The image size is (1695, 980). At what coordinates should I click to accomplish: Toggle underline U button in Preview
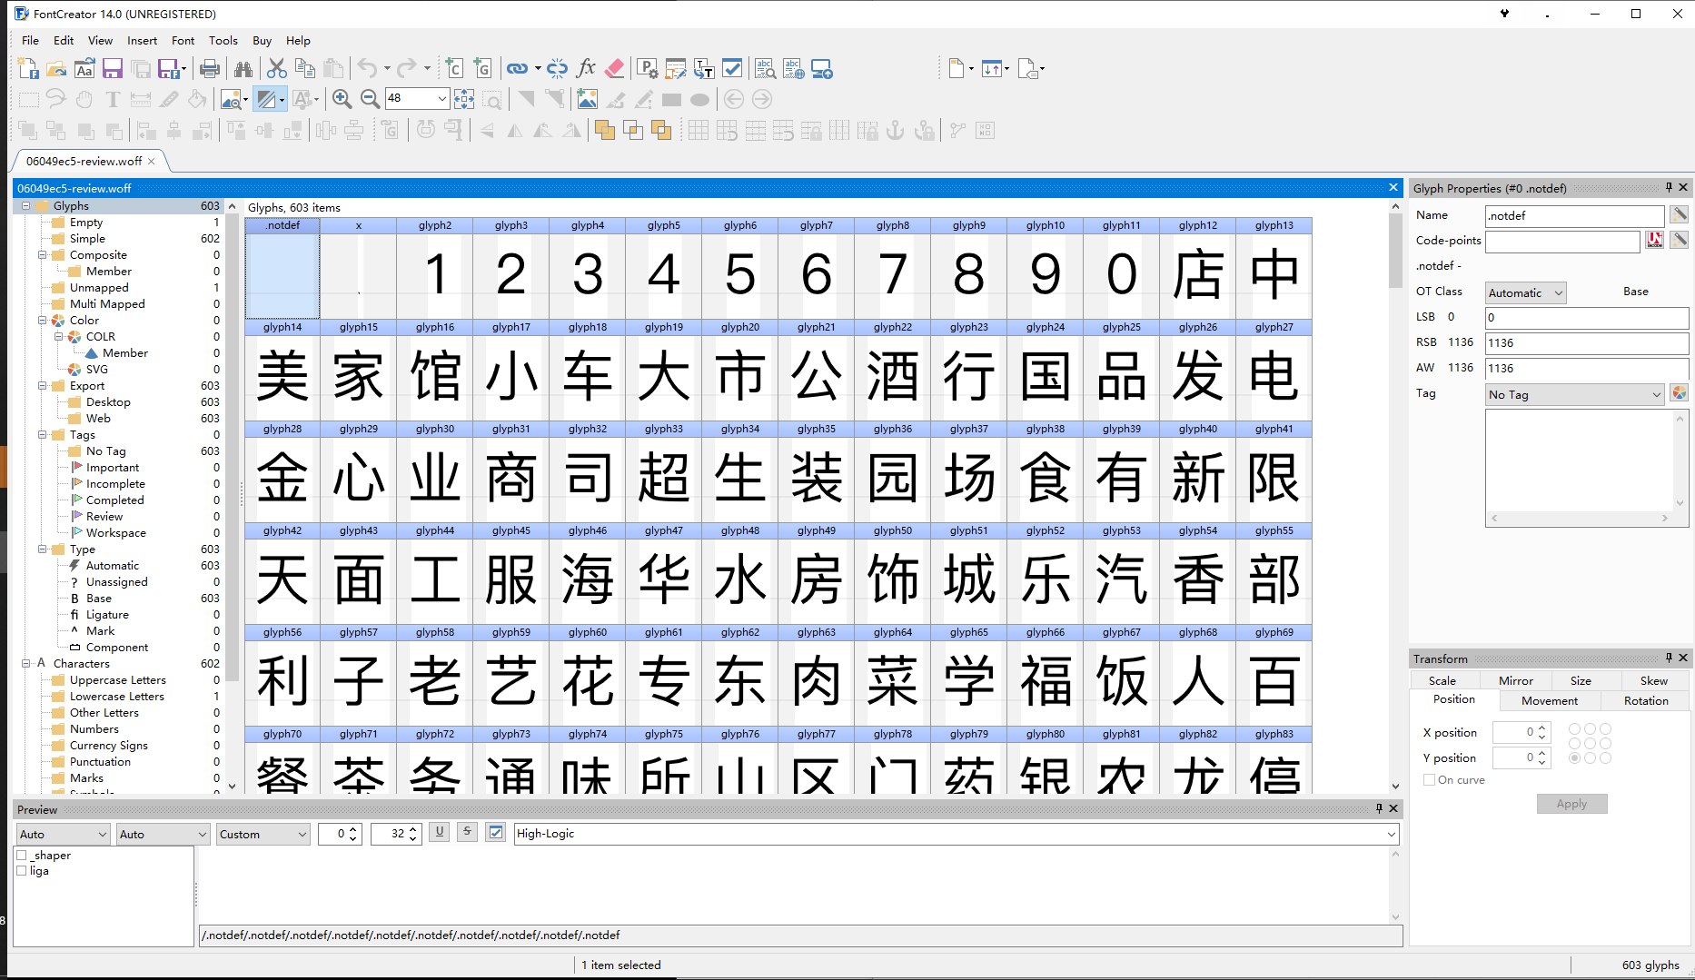pyautogui.click(x=440, y=832)
